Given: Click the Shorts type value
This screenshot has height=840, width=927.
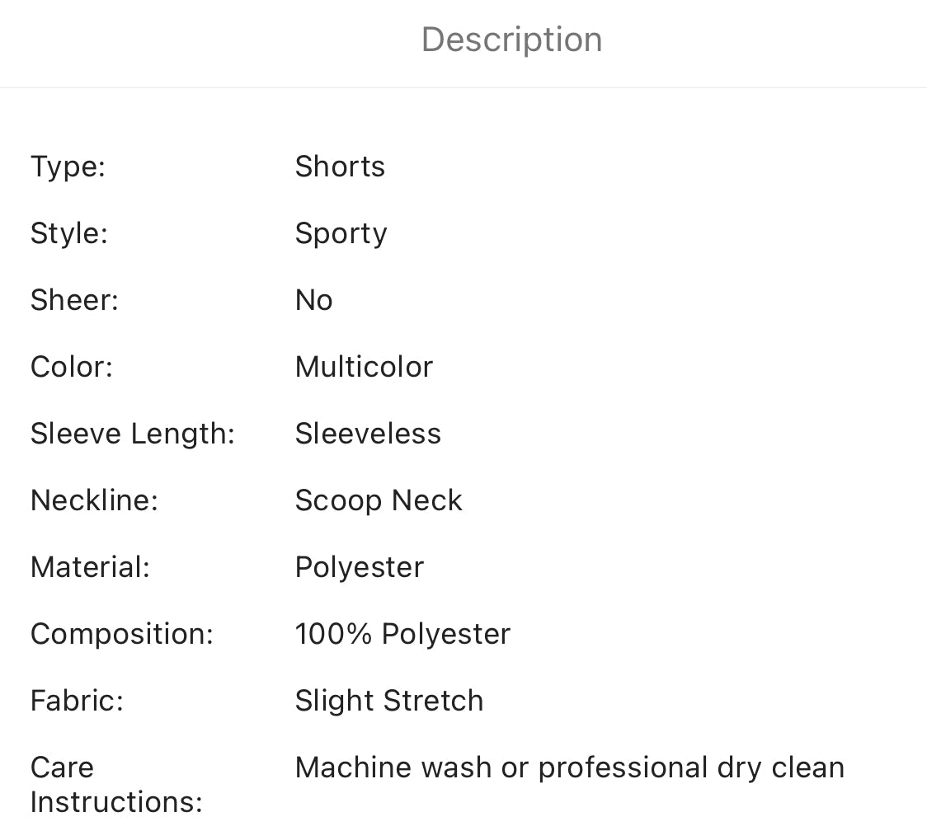Looking at the screenshot, I should coord(340,167).
